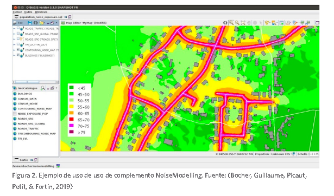Switch to the population_noise_exposure.sql tab
Viewport: 334px width, 196px height.
tap(42, 17)
